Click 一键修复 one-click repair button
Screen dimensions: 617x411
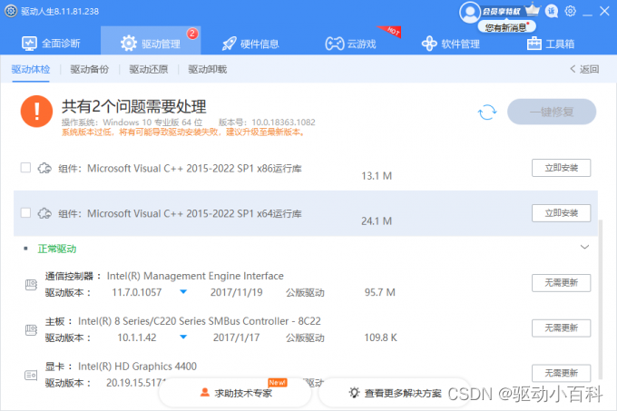pos(552,112)
